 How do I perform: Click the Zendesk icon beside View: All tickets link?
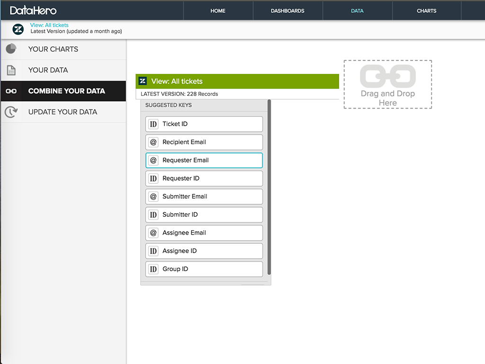coord(18,29)
